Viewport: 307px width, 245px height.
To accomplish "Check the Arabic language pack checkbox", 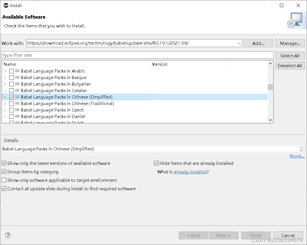I will (12, 71).
